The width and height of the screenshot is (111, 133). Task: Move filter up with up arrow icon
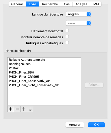pyautogui.click(x=24, y=109)
